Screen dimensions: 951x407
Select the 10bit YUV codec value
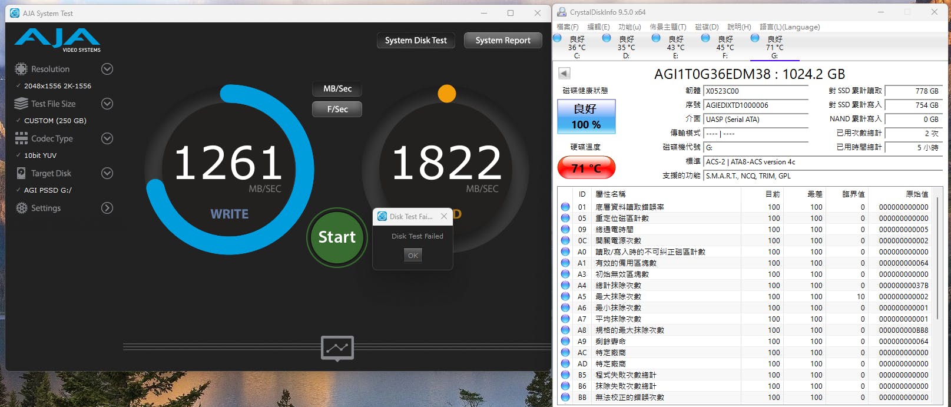coord(40,155)
